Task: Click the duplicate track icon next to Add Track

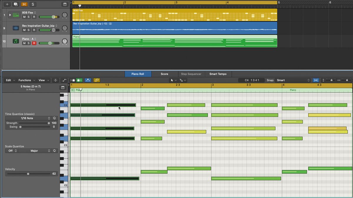Action: click(x=16, y=4)
